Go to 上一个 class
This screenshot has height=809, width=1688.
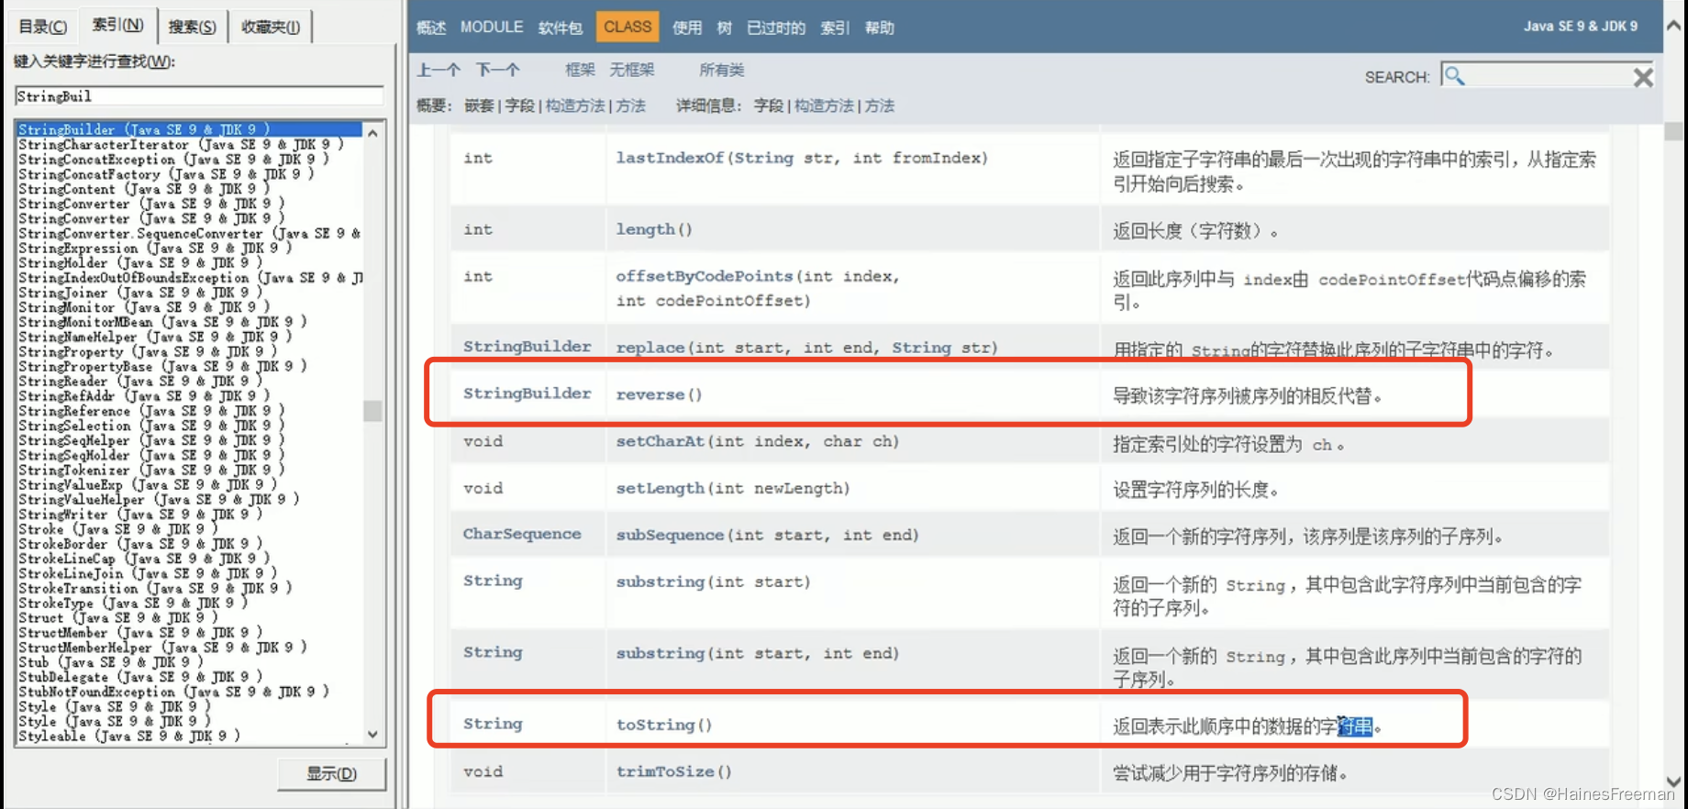point(439,70)
